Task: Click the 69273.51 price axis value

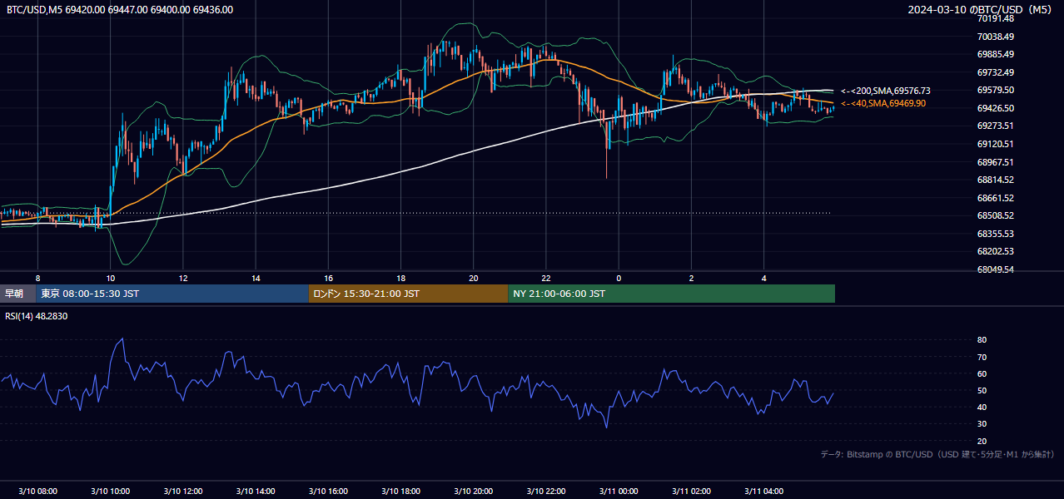Action: pos(996,126)
